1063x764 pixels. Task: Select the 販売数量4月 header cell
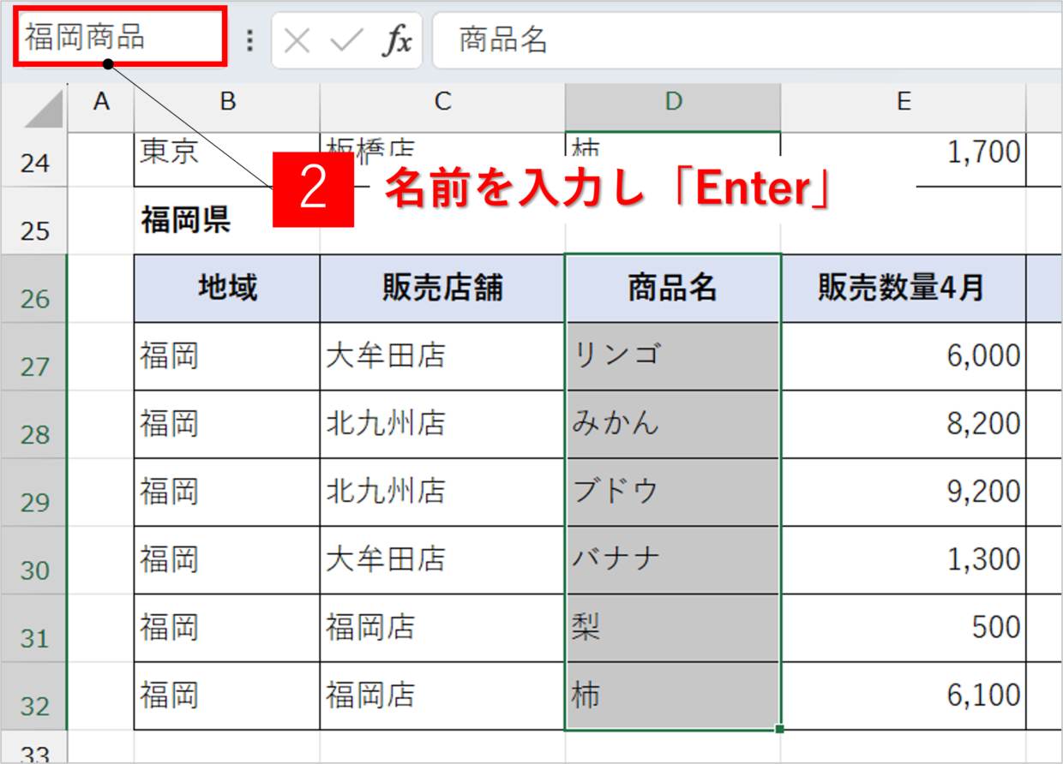click(x=903, y=289)
